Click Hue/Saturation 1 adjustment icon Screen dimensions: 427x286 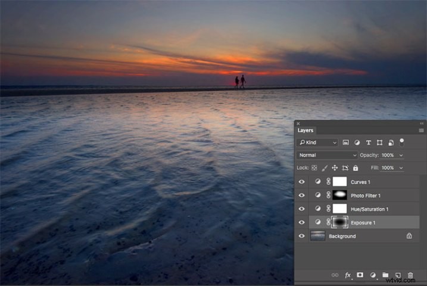click(x=317, y=209)
